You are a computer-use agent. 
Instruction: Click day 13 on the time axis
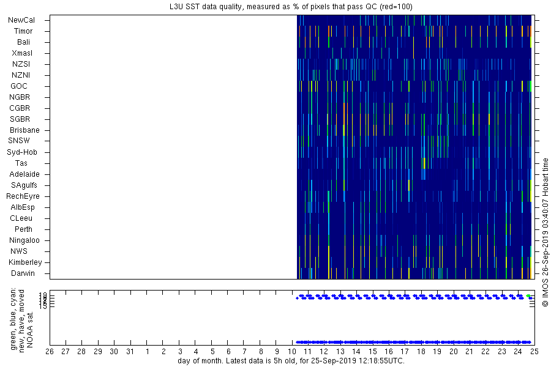pyautogui.click(x=340, y=352)
